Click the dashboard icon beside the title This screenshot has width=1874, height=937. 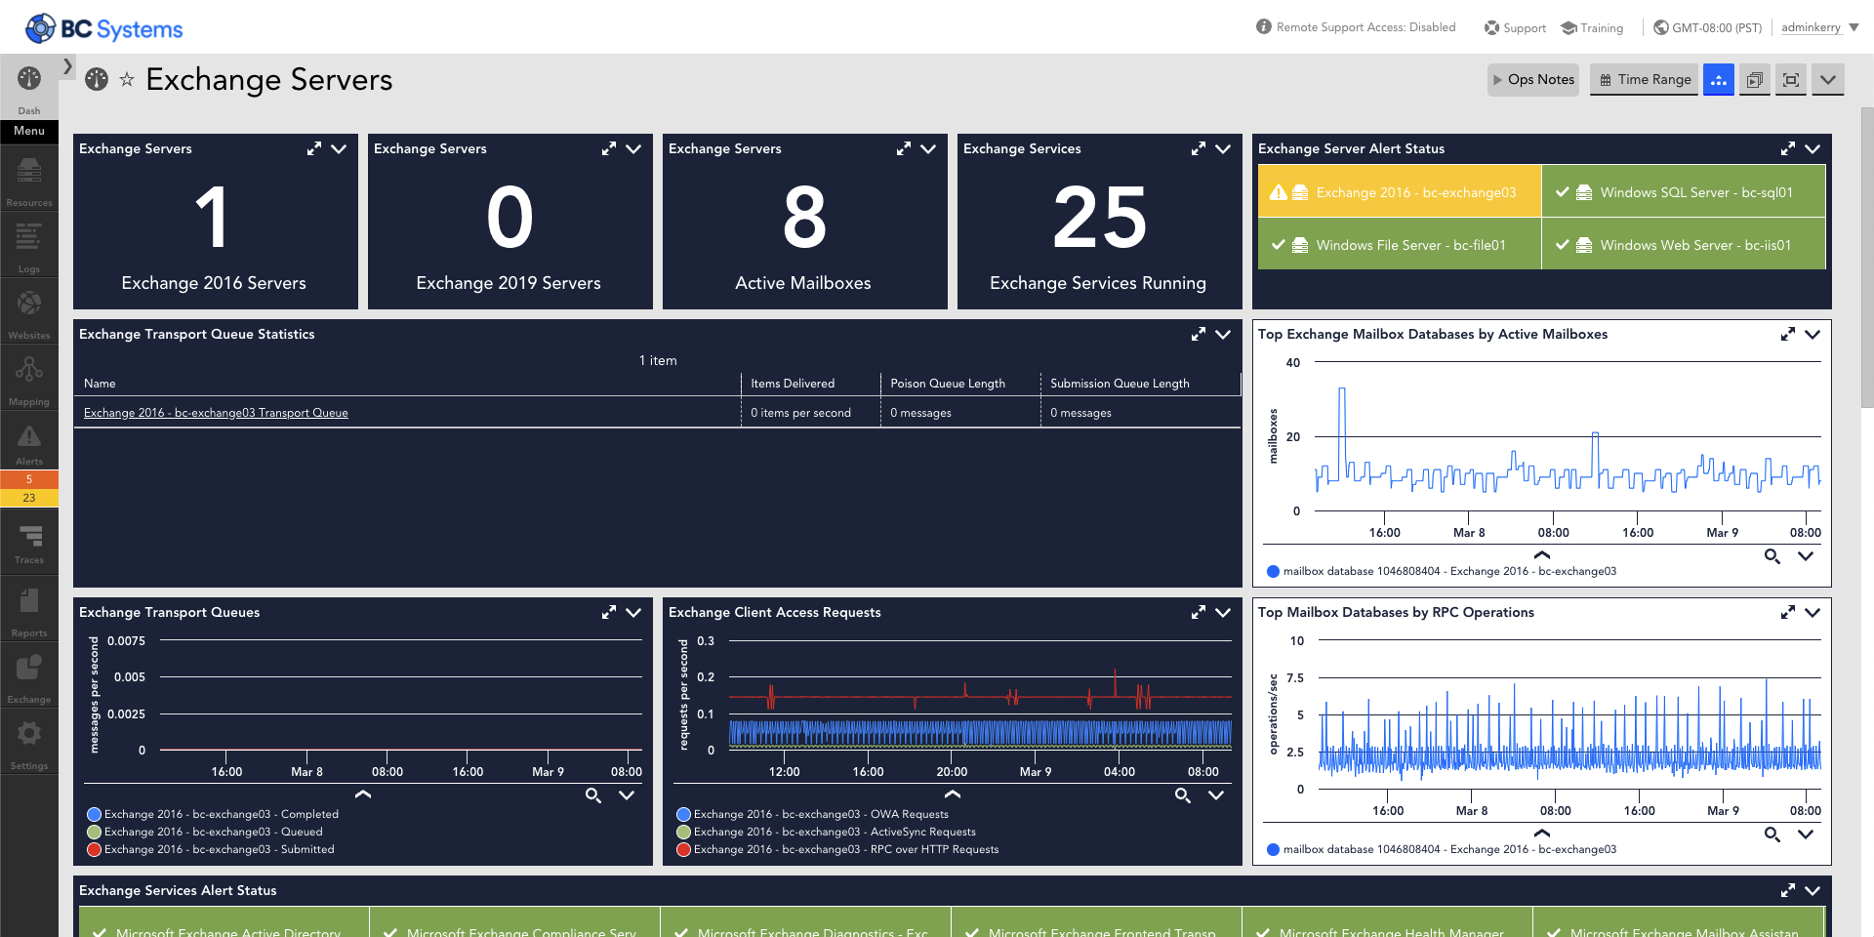97,79
